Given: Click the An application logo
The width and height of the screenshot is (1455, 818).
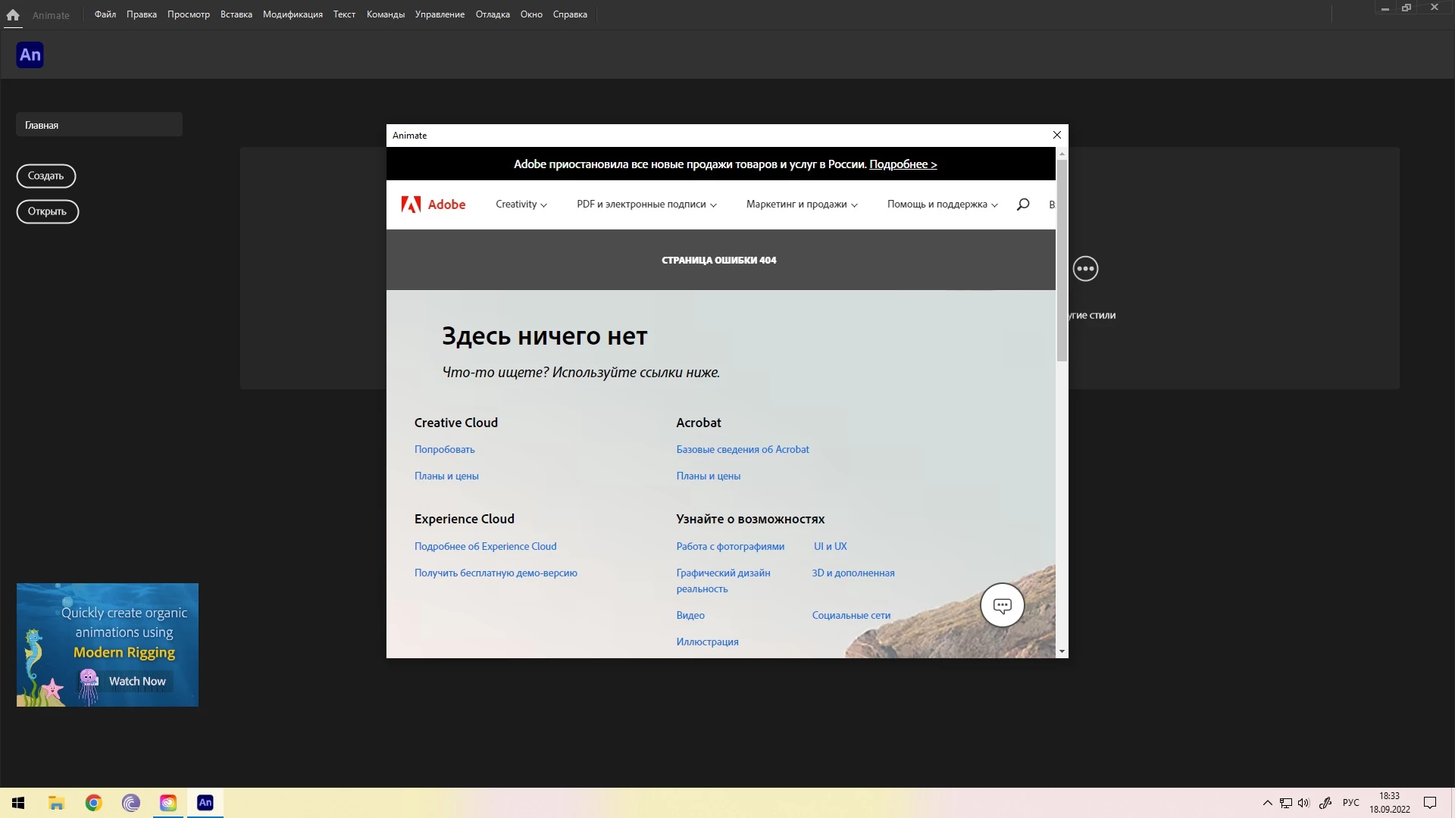Looking at the screenshot, I should point(30,55).
